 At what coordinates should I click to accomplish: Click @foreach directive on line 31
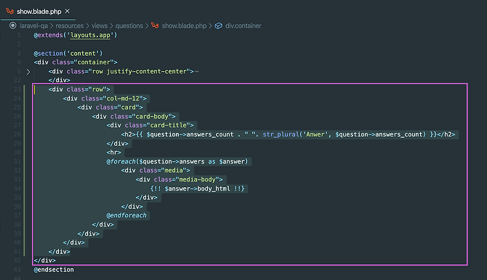coord(121,162)
